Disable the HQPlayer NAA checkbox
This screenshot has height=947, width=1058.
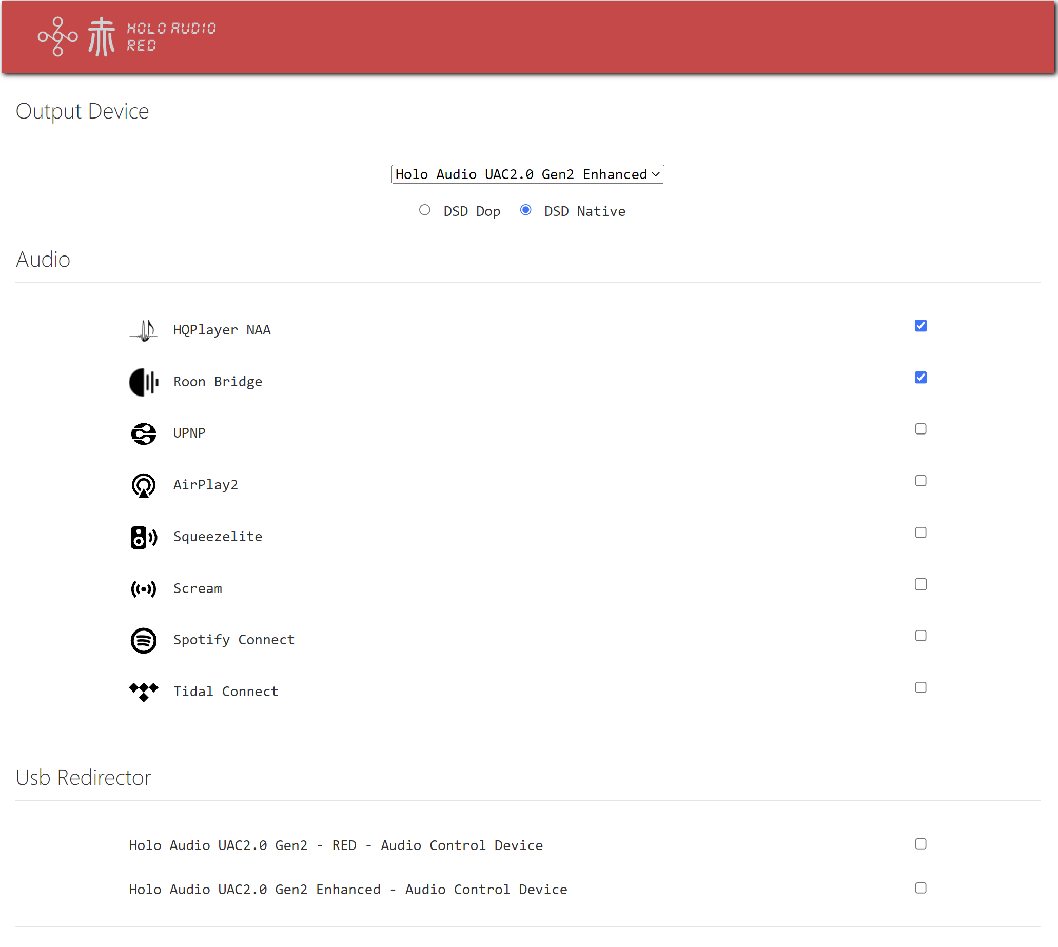click(x=920, y=326)
